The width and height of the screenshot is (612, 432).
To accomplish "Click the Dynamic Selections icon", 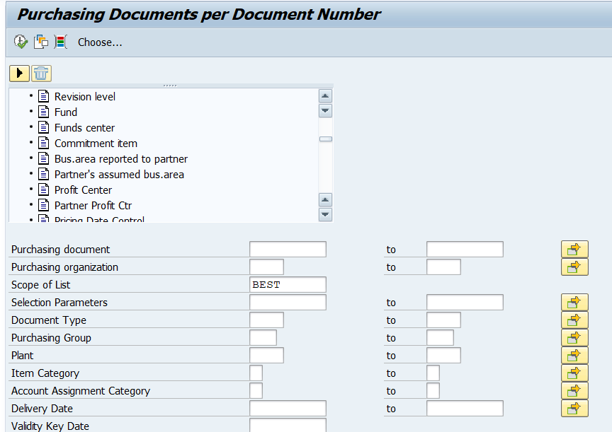I will [x=60, y=42].
